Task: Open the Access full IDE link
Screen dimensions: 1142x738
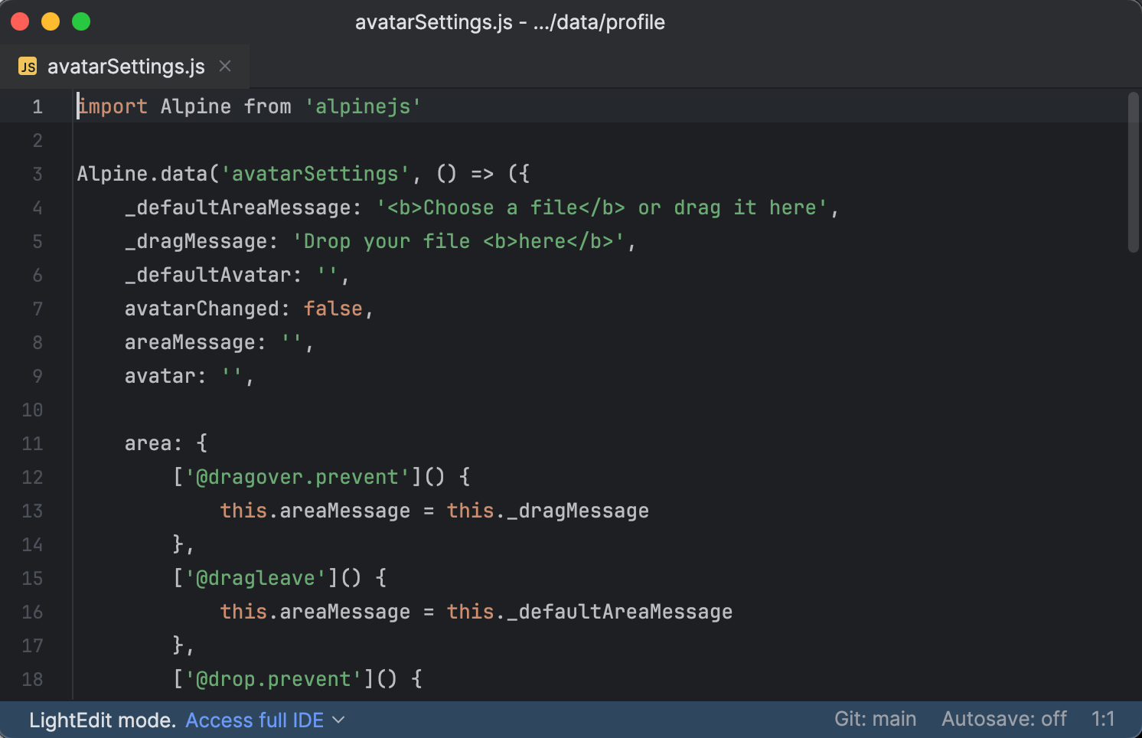Action: click(x=253, y=720)
